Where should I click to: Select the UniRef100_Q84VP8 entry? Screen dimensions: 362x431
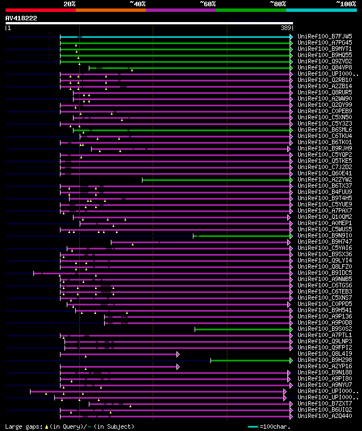325,67
